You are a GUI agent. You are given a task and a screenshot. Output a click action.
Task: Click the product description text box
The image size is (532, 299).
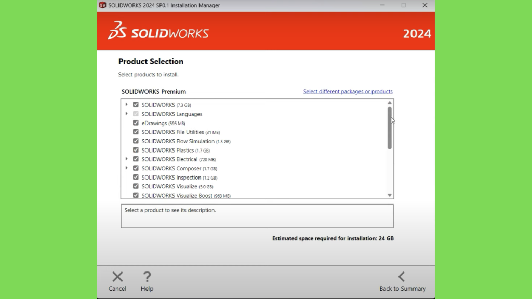pos(257,216)
